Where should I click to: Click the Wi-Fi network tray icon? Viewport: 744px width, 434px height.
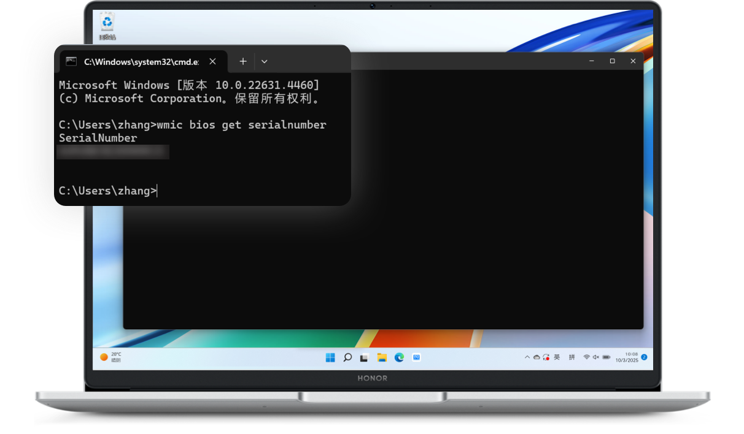click(x=586, y=357)
